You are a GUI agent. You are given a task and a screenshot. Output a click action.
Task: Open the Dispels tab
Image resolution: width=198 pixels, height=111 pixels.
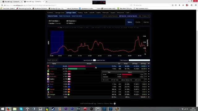(113, 13)
